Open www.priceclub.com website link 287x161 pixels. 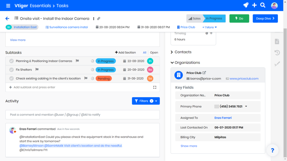[244, 79]
